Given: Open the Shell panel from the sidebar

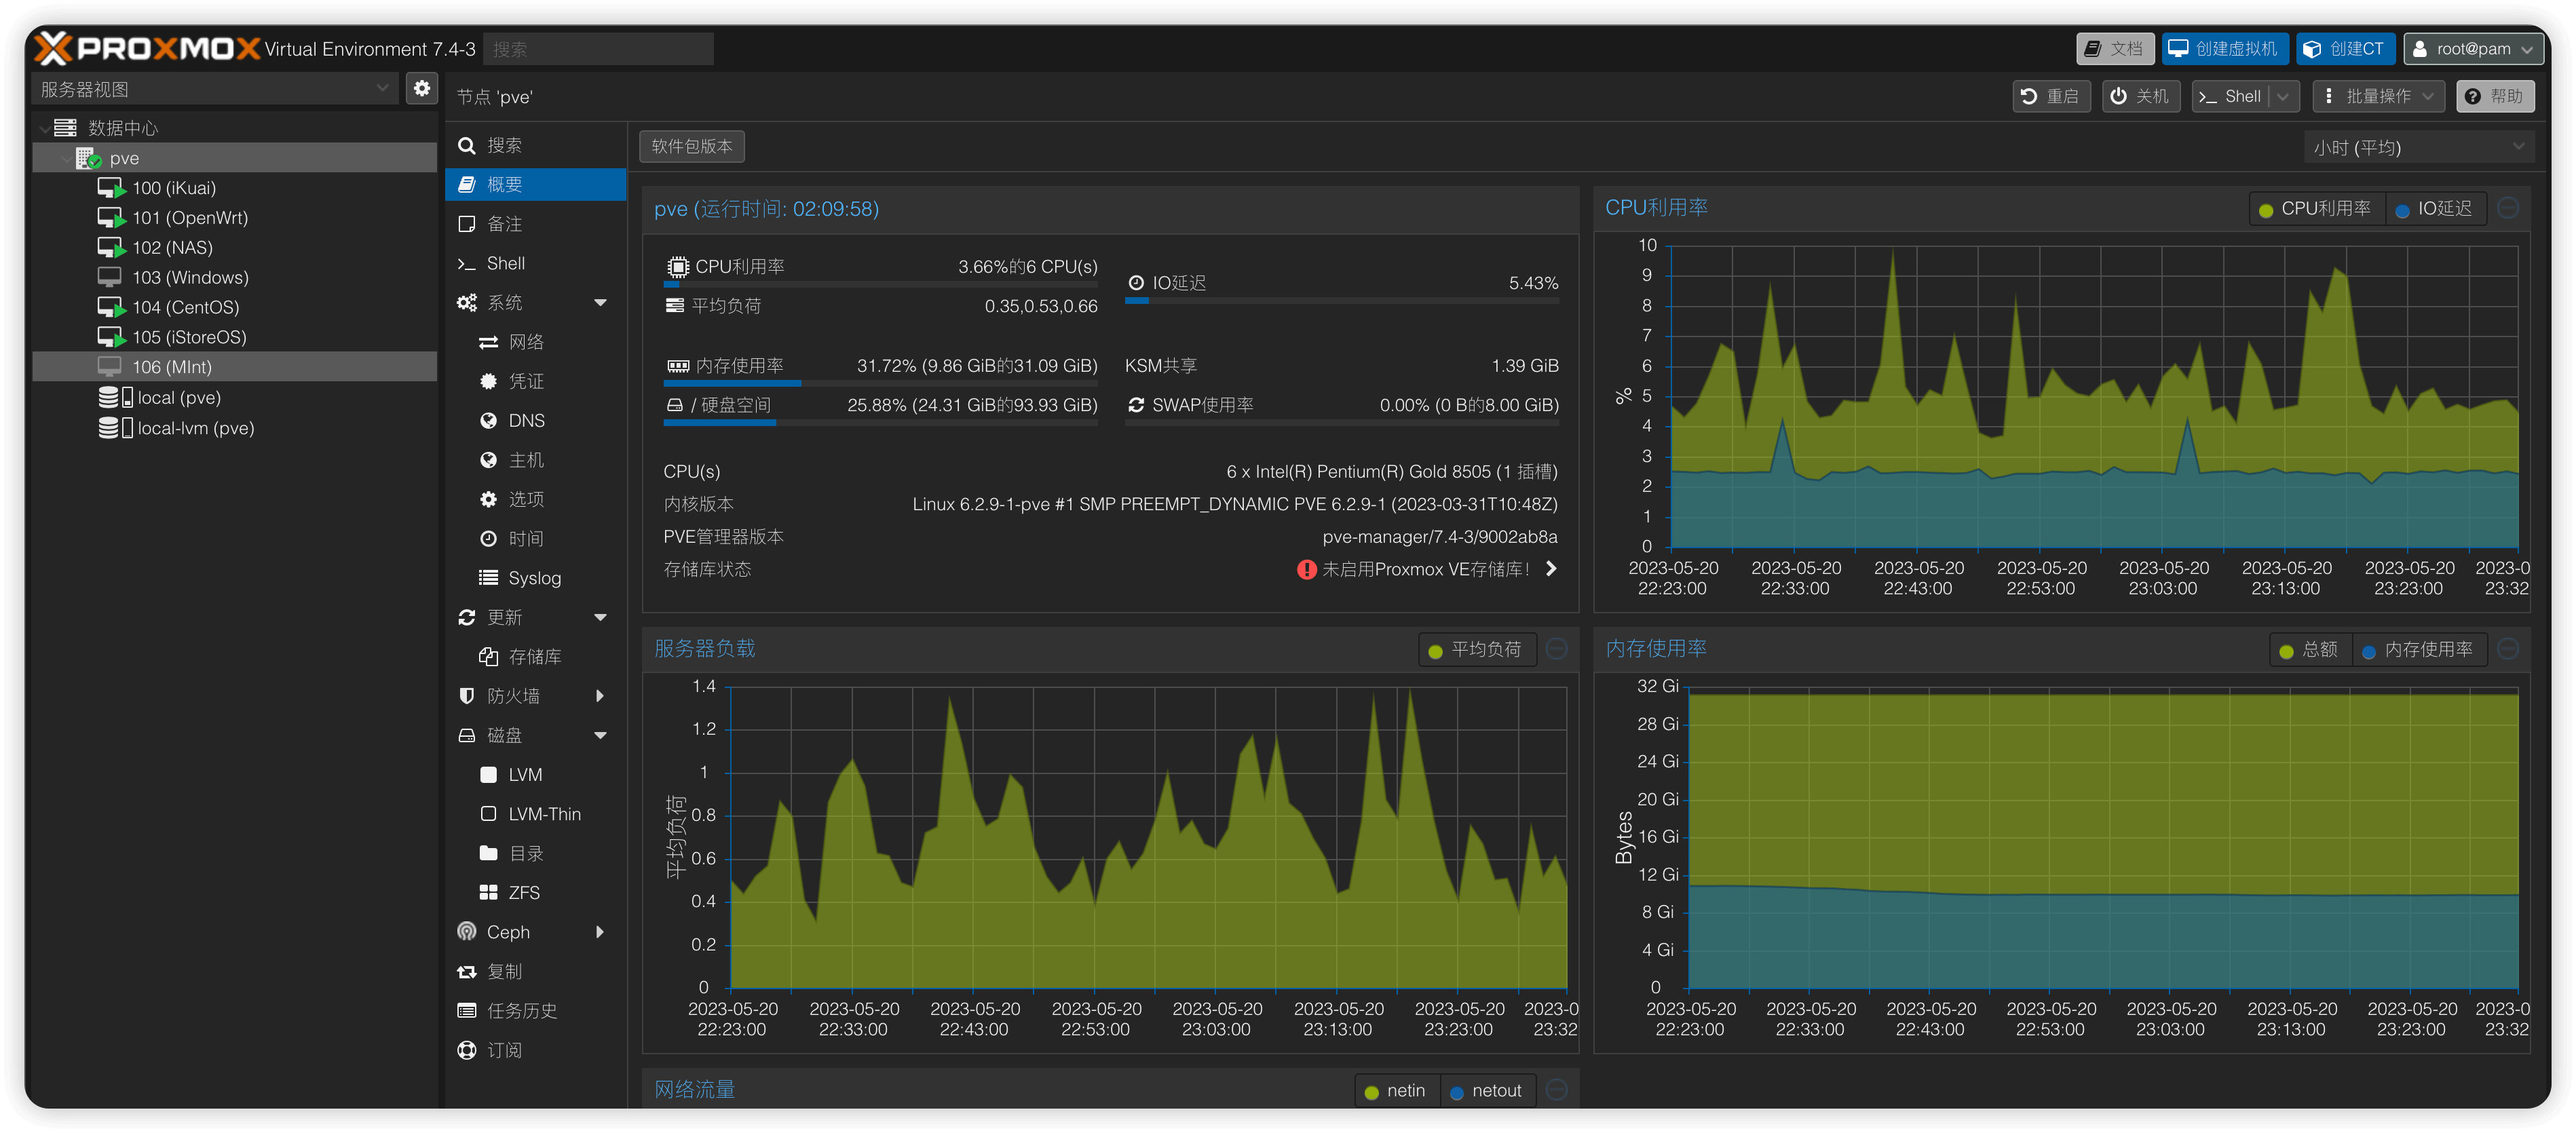Looking at the screenshot, I should [x=506, y=263].
